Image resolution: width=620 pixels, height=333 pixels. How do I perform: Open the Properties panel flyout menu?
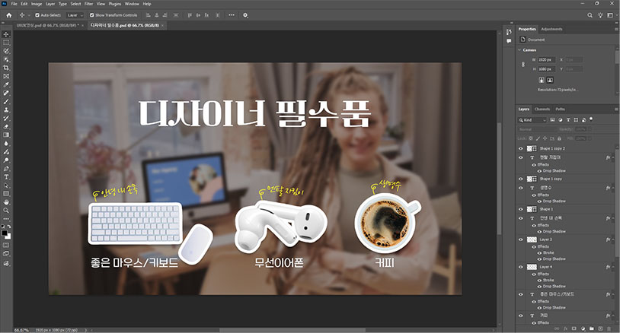tap(616, 29)
